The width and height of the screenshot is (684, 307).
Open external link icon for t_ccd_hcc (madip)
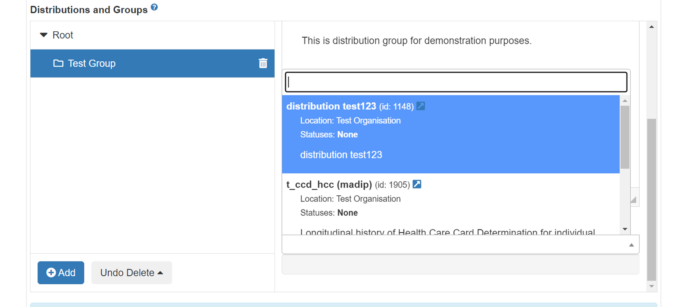click(417, 184)
